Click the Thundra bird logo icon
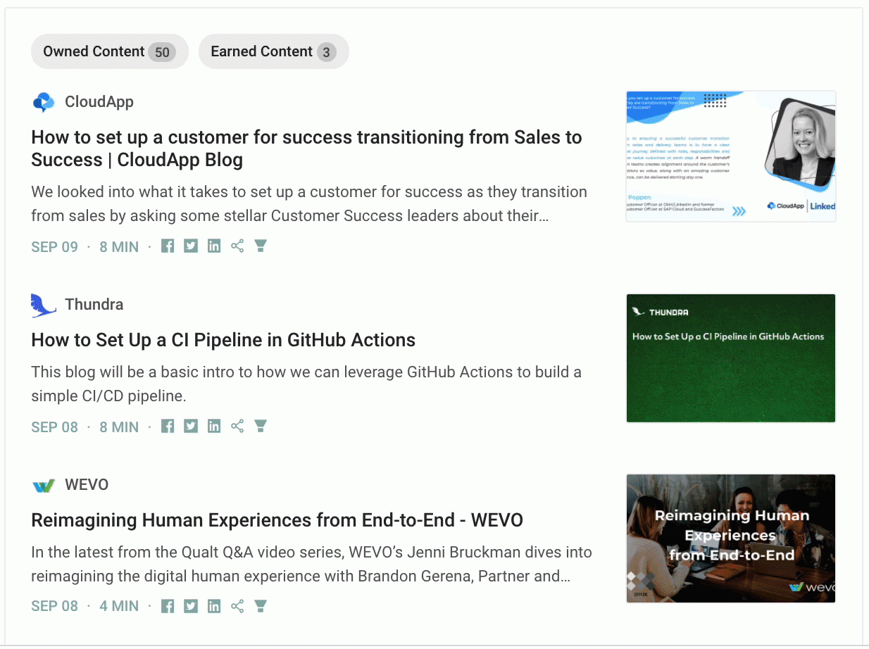Viewport: 869px width, 649px height. tap(44, 305)
